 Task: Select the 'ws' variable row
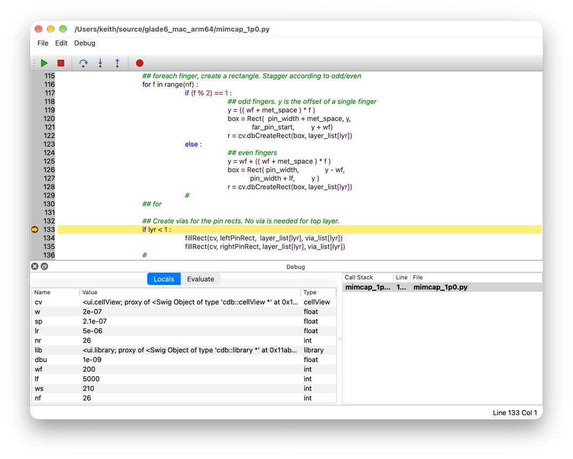click(184, 389)
